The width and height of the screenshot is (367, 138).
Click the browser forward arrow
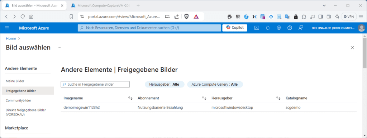(14, 16)
